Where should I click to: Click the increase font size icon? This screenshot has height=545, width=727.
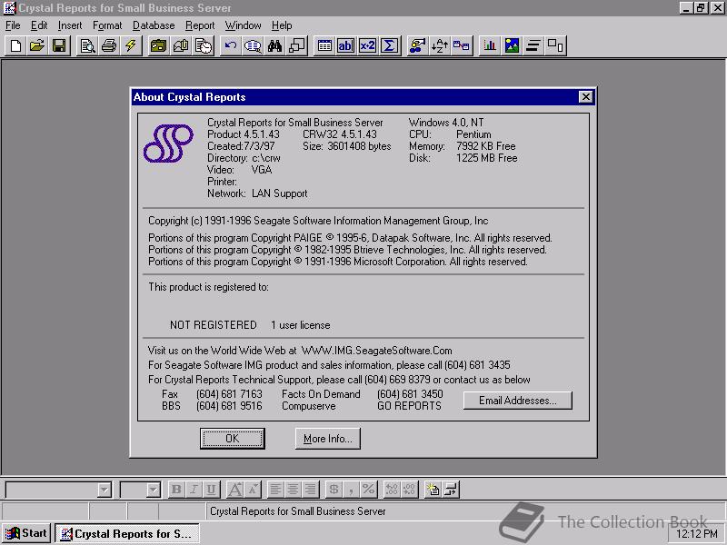pyautogui.click(x=235, y=490)
